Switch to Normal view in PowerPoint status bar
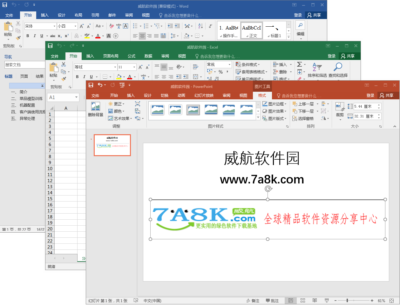 pos(290,301)
